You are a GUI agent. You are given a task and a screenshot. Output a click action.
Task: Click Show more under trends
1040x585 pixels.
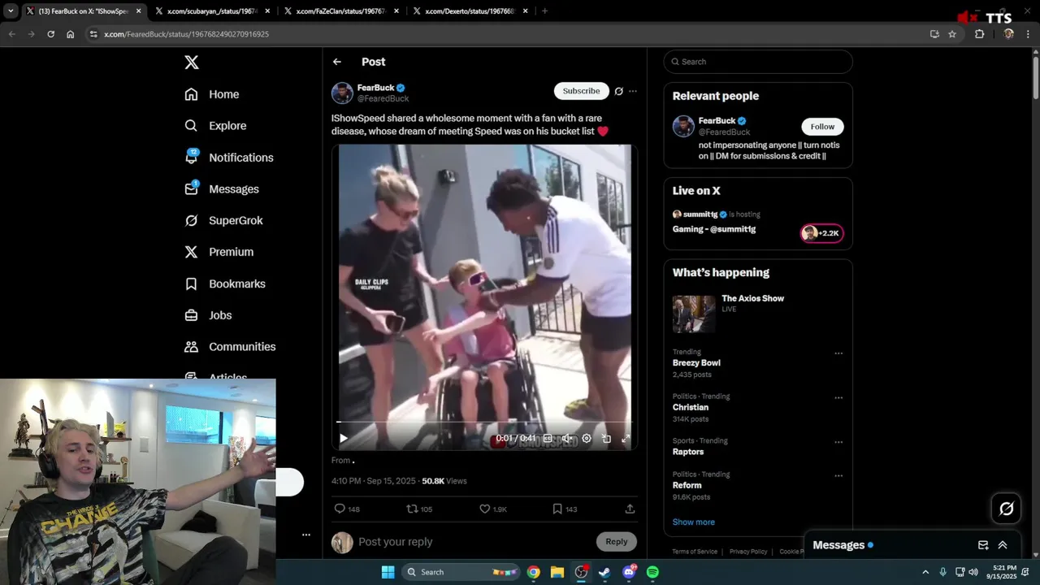point(693,522)
